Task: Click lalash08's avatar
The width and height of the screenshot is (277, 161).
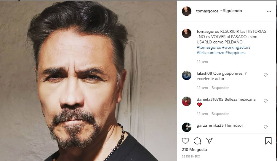Action: (187, 75)
